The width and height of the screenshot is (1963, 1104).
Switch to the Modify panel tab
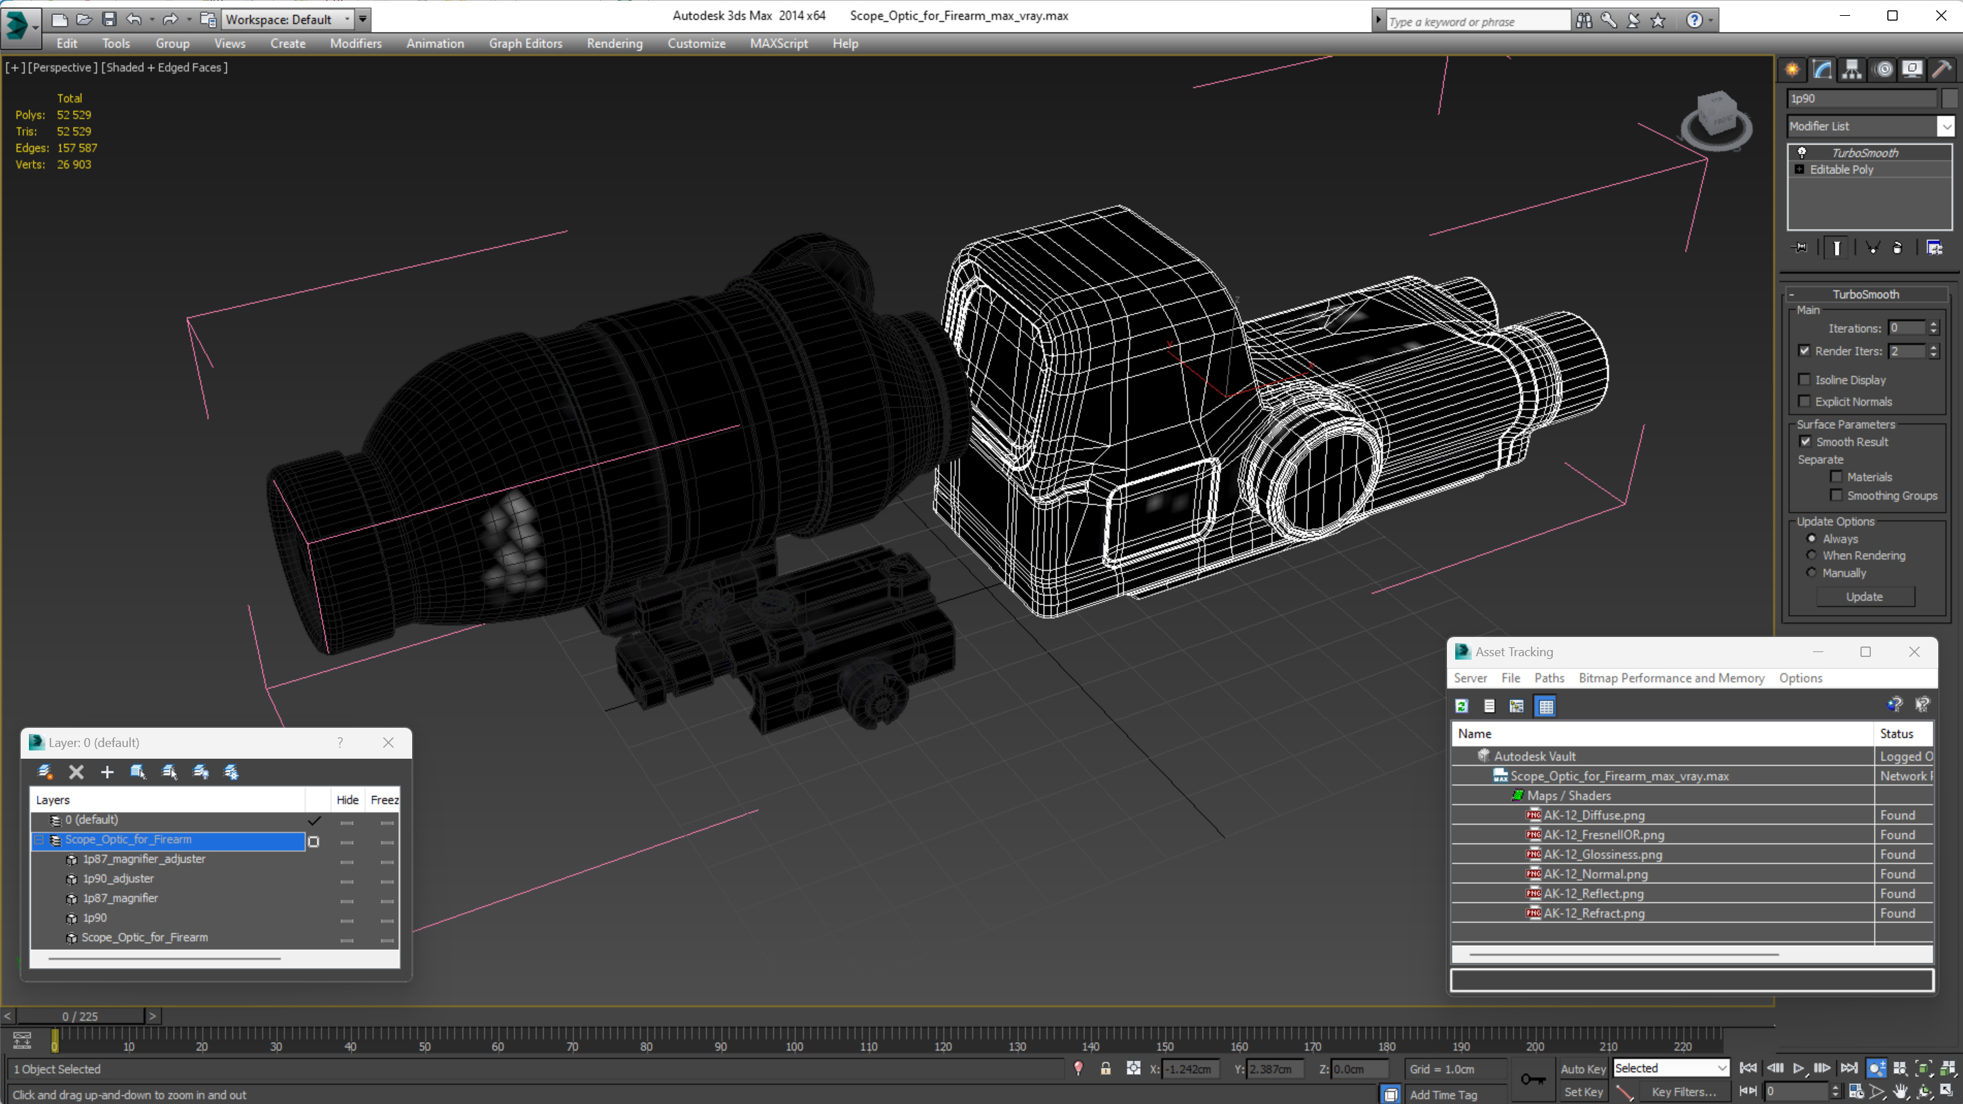coord(1822,69)
